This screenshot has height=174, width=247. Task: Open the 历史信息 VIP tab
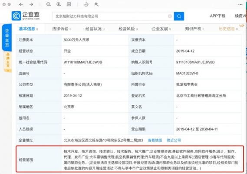click(x=228, y=29)
